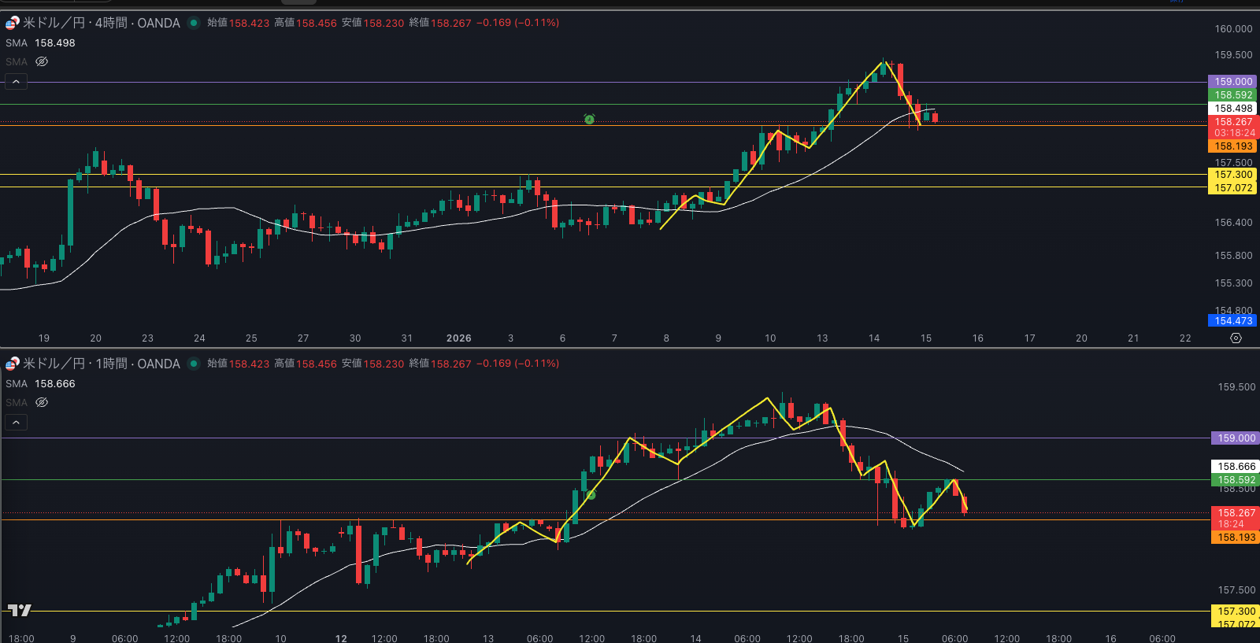Select SMA 158.498 indicator legend
Viewport: 1260px width, 643px height.
tap(40, 43)
